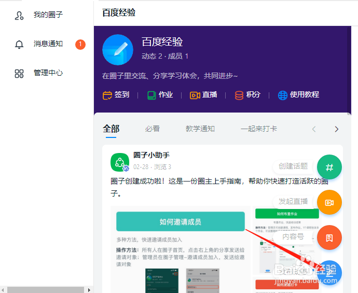Image resolution: width=358 pixels, height=293 pixels.
Task: Click the left chevron to scroll the tabs
Action: pyautogui.click(x=314, y=129)
